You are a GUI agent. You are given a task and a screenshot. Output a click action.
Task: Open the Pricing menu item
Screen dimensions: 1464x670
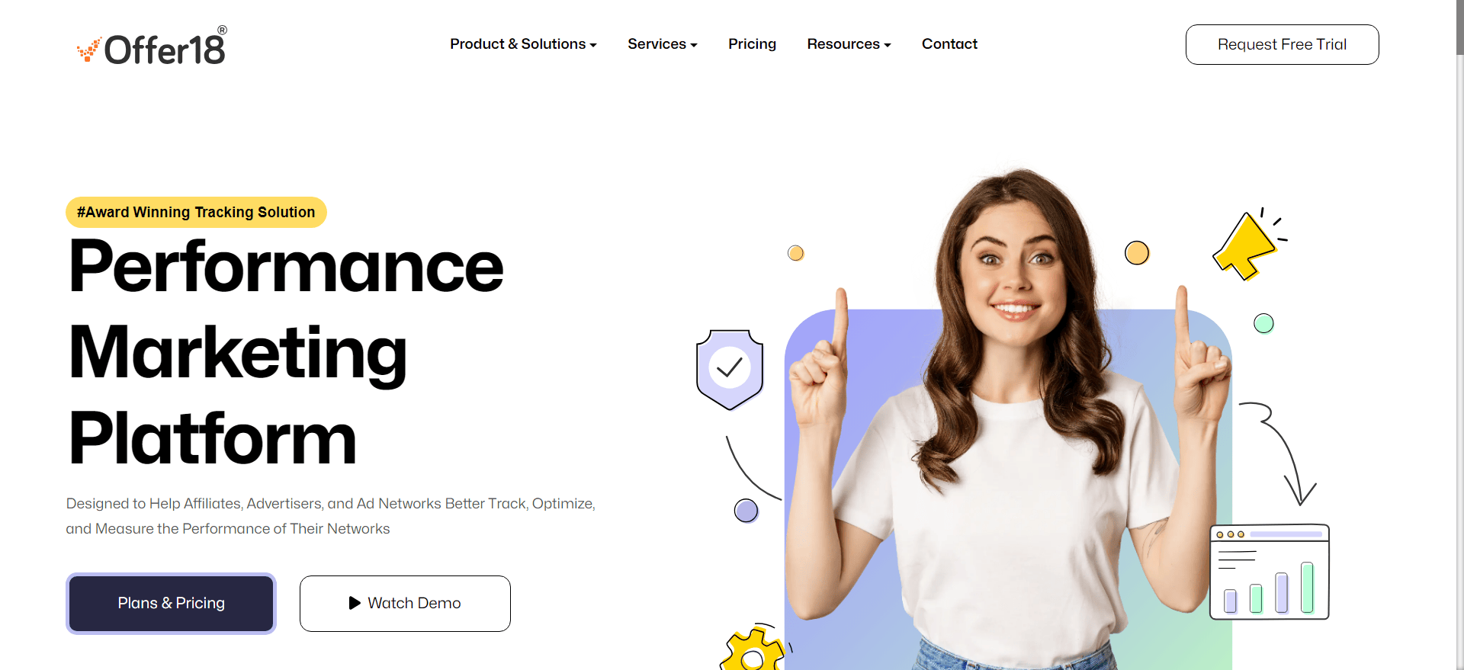[x=752, y=44]
